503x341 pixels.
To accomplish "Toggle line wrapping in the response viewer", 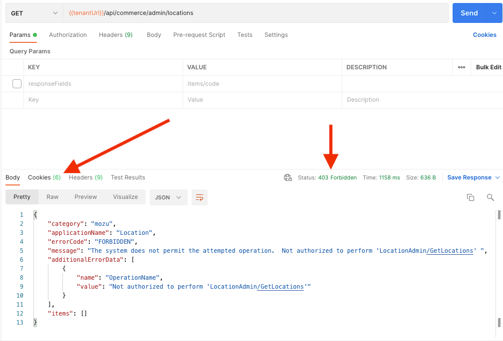I will [x=200, y=197].
